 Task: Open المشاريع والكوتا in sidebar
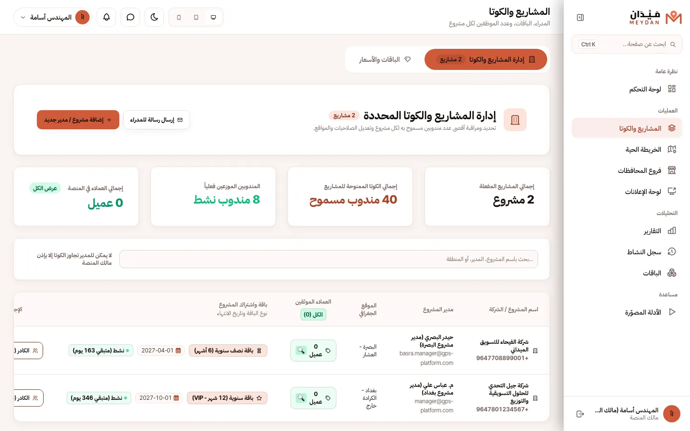(627, 128)
